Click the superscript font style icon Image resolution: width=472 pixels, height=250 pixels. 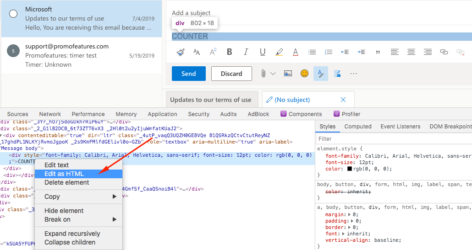(x=213, y=52)
